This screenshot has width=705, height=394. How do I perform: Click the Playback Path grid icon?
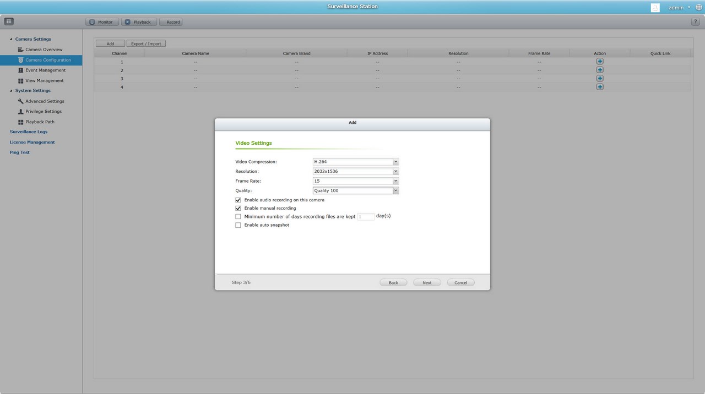[x=21, y=122]
